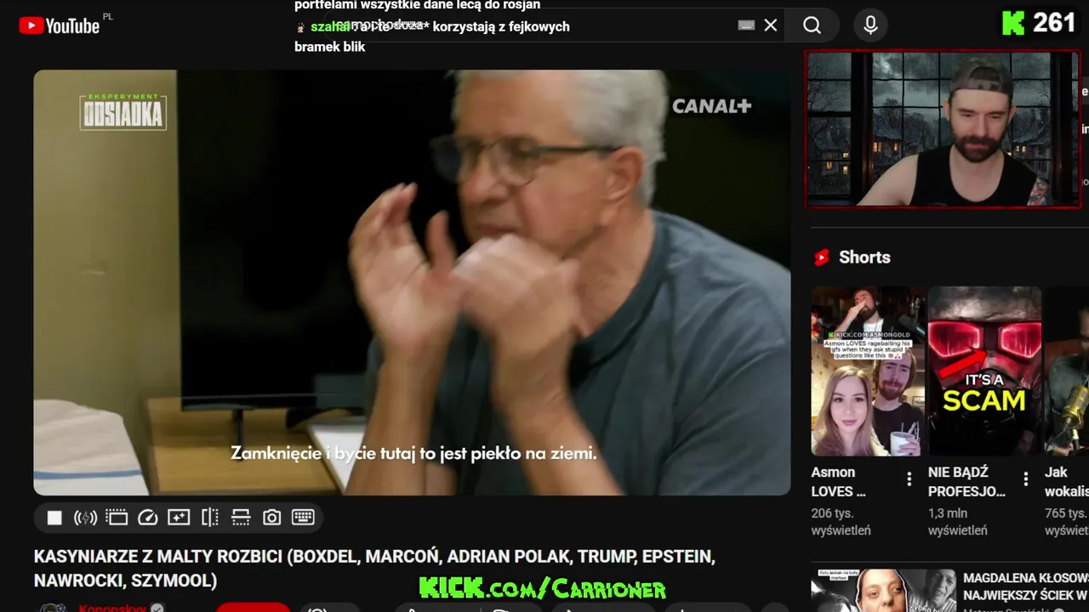
Task: Click the main video player
Action: [412, 282]
